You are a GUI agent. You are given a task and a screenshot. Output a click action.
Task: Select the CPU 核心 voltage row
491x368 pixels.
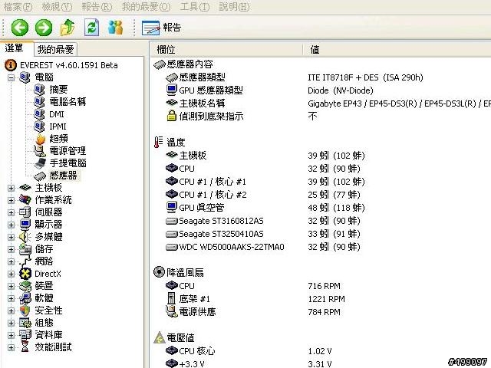321,351
